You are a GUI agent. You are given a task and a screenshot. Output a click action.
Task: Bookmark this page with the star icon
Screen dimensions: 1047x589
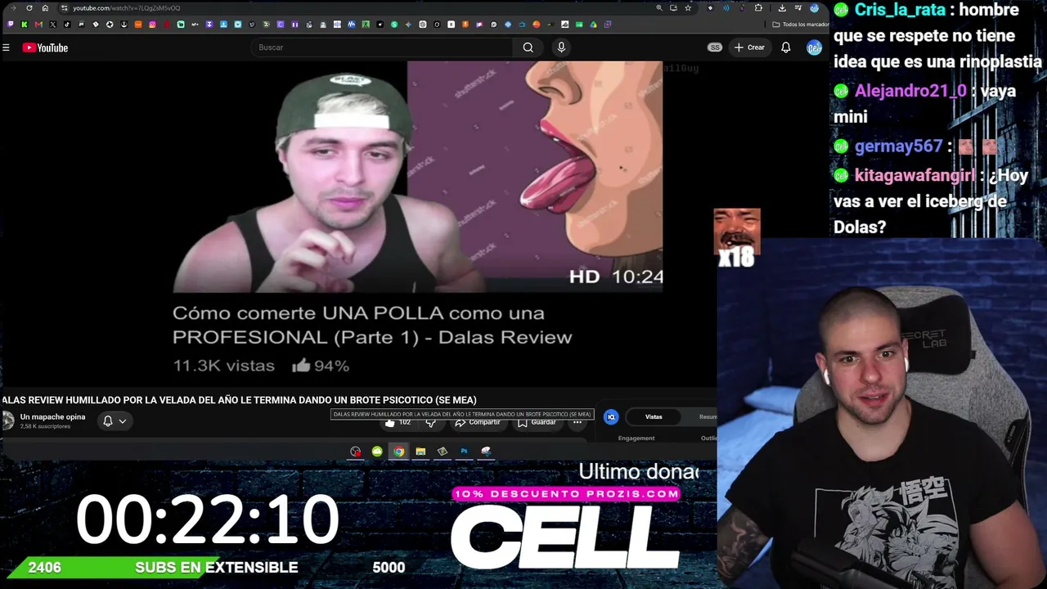coord(688,8)
